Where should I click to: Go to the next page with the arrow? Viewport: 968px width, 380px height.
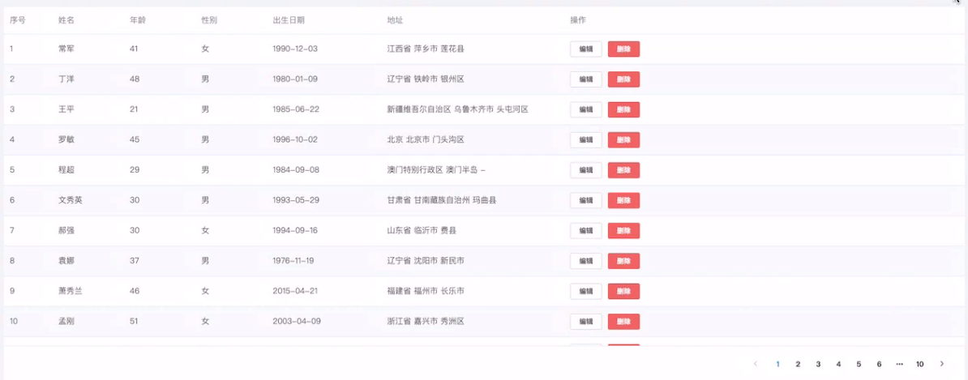(x=941, y=364)
